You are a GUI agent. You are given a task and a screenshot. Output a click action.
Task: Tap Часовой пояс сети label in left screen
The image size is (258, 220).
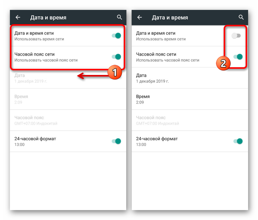tap(34, 54)
